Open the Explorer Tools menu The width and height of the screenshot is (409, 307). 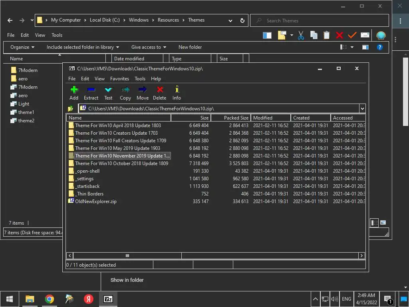click(x=57, y=35)
